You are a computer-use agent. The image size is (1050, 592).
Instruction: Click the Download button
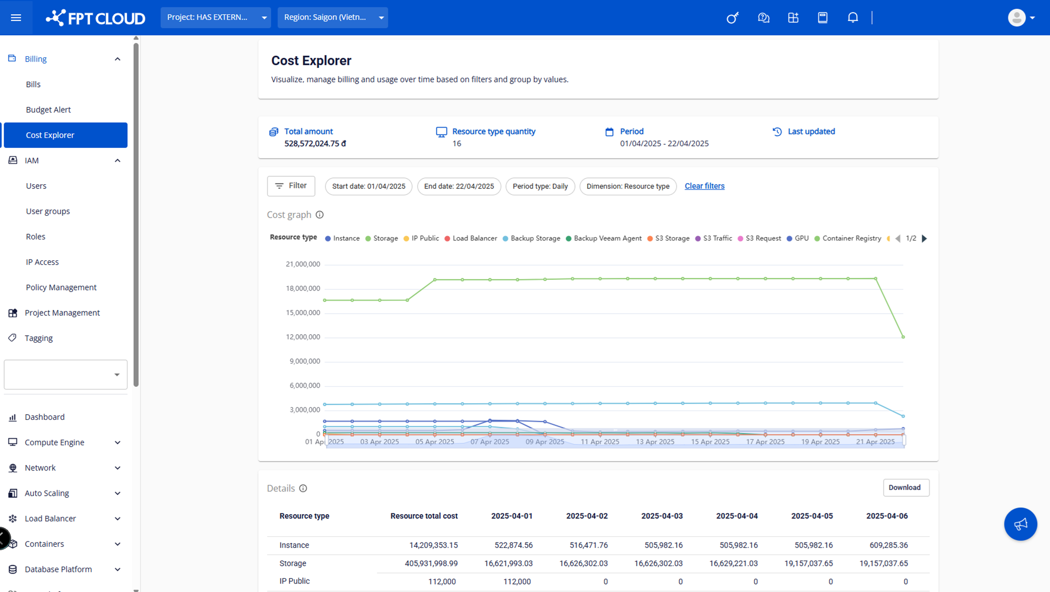pos(905,487)
